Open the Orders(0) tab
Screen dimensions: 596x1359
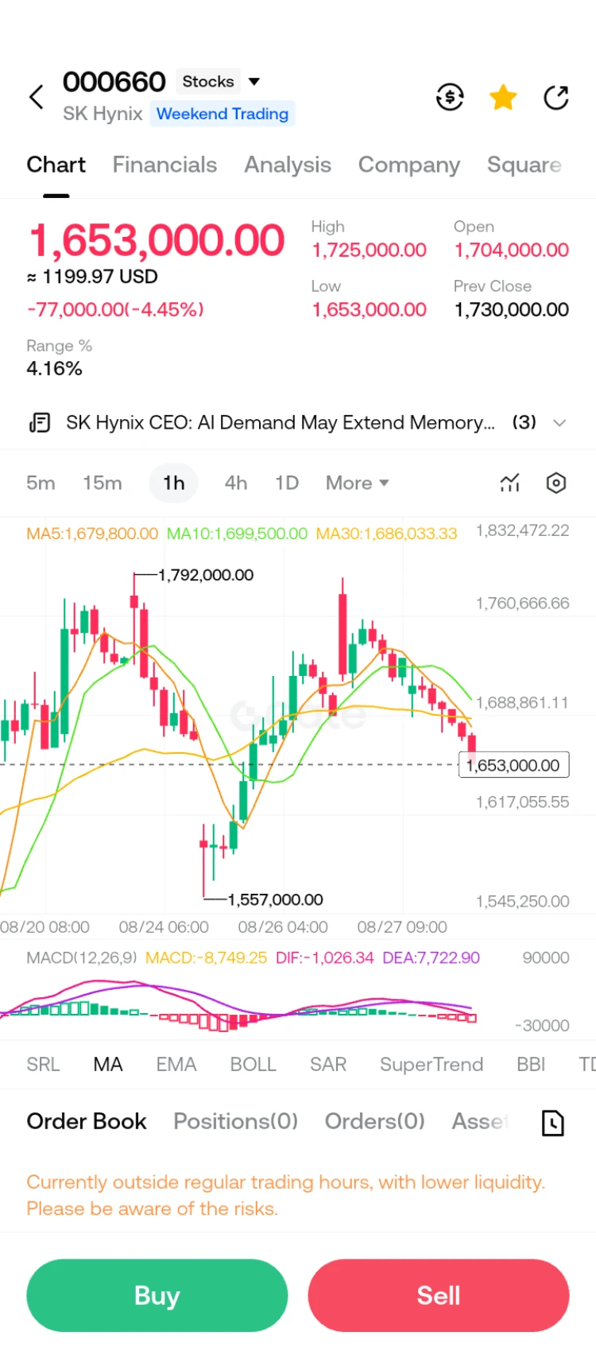tap(375, 1121)
